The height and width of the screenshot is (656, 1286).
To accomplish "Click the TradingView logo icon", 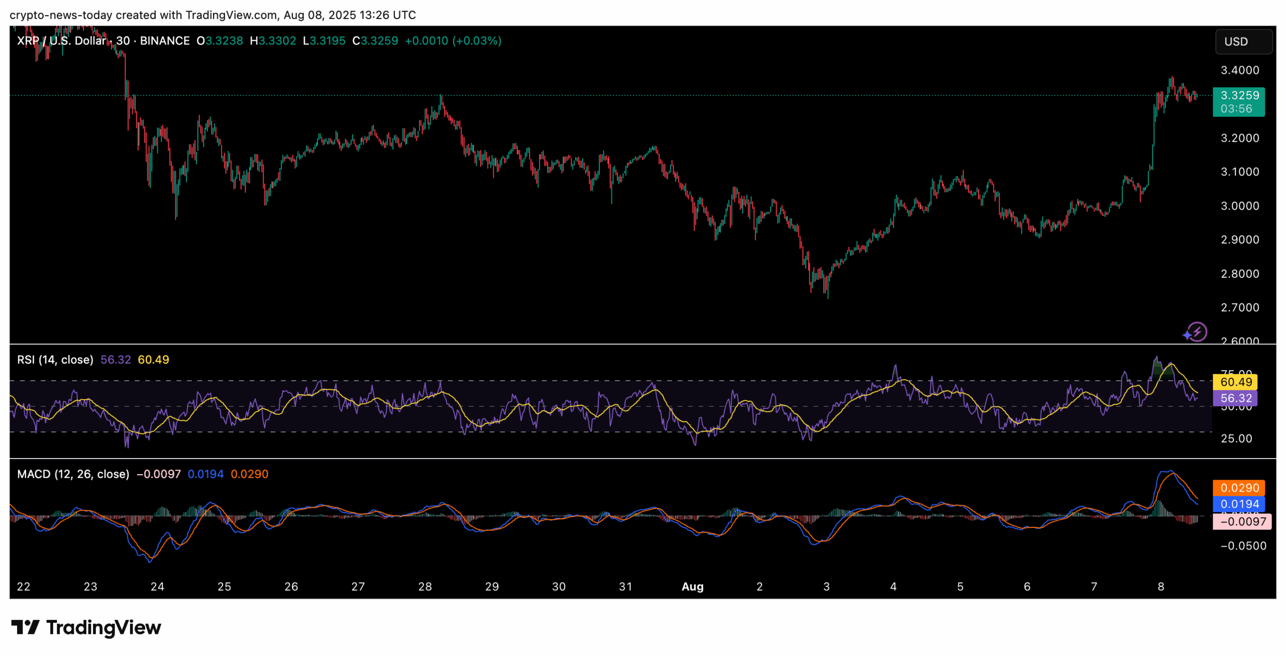I will (x=25, y=627).
